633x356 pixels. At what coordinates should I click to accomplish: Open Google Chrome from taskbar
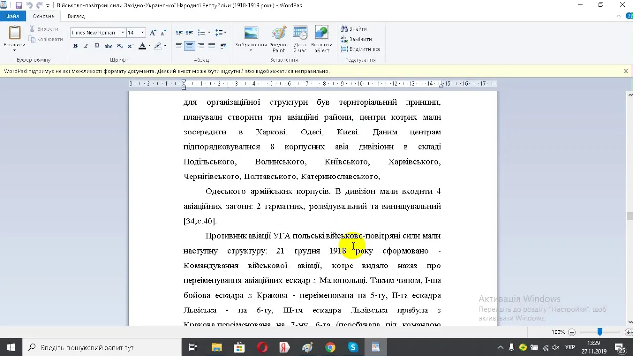(330, 347)
